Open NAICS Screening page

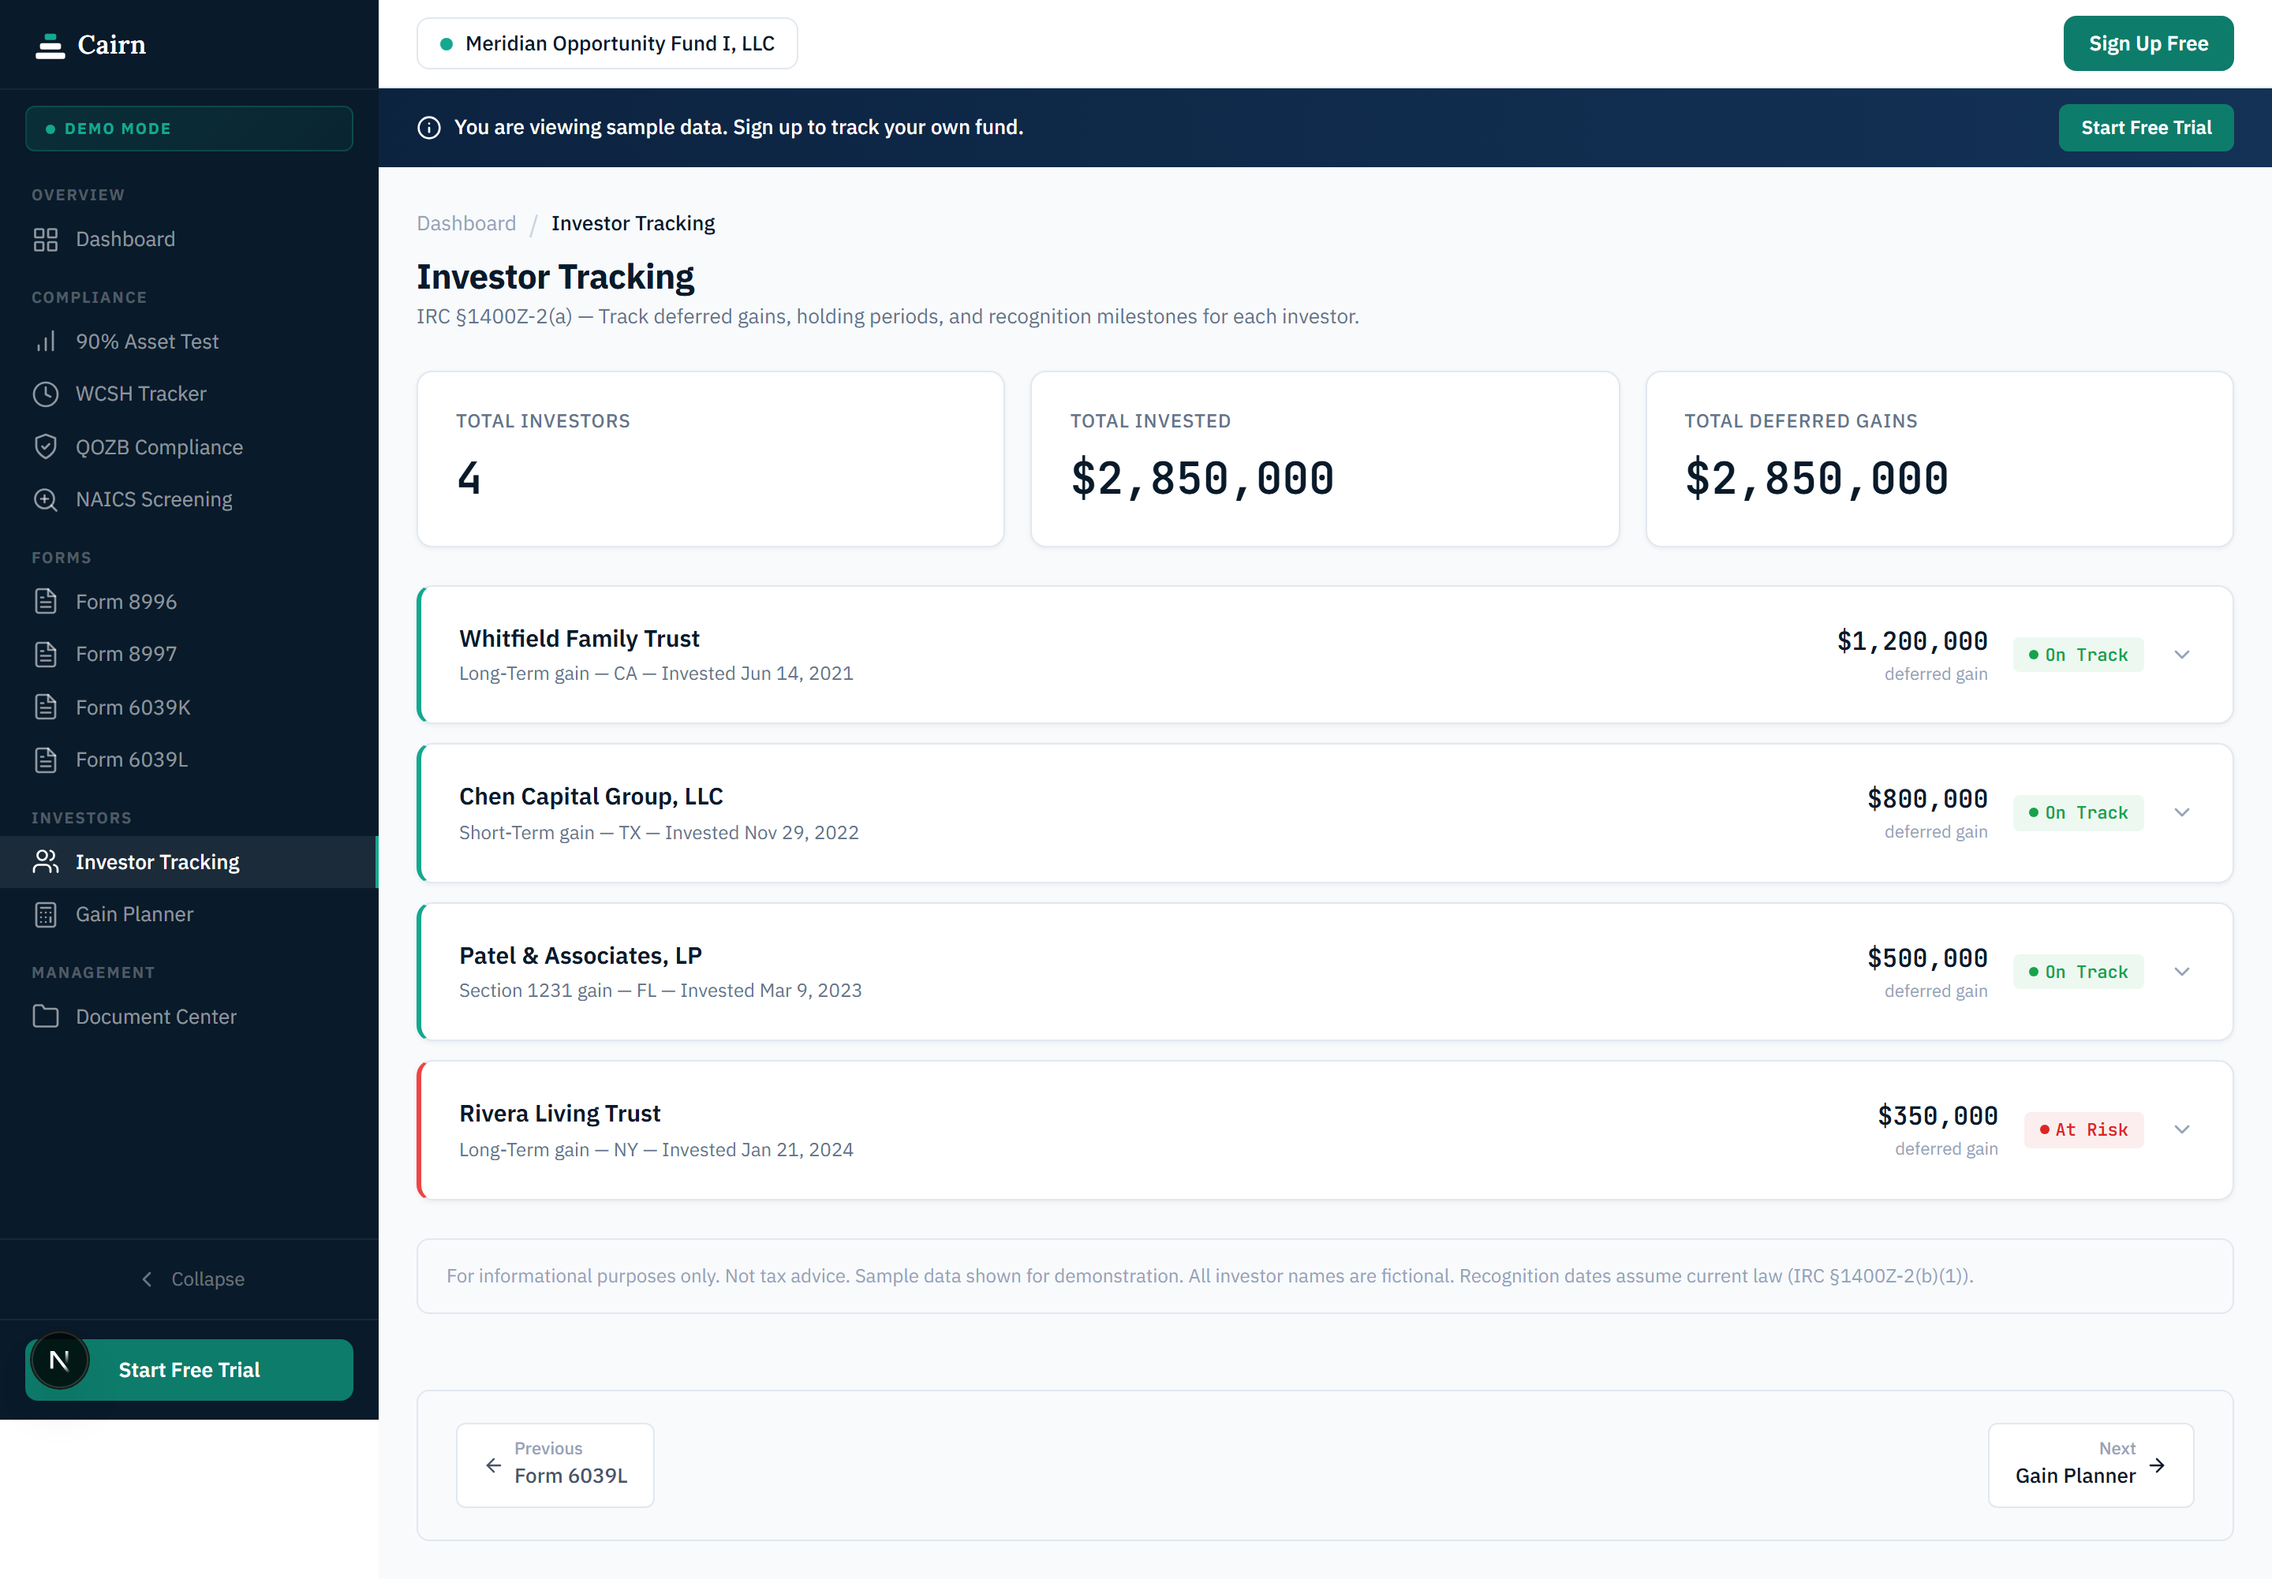point(189,499)
